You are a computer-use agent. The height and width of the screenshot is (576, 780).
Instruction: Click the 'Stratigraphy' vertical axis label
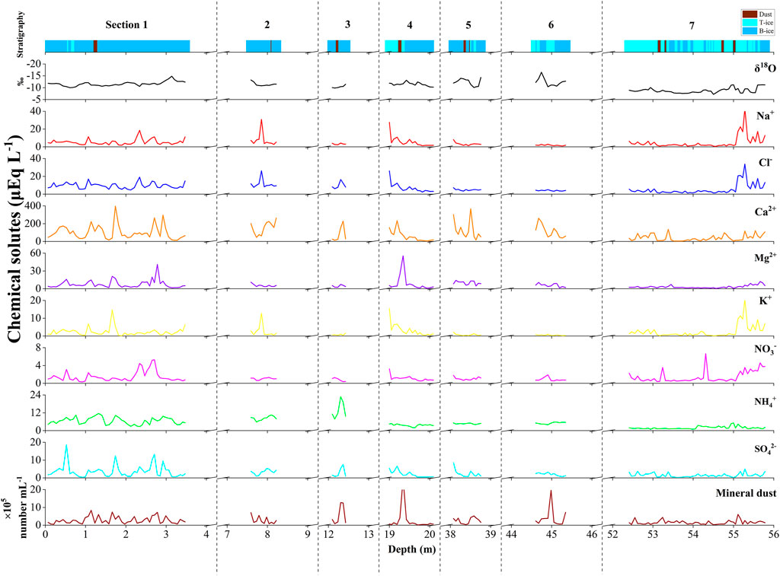(x=21, y=35)
